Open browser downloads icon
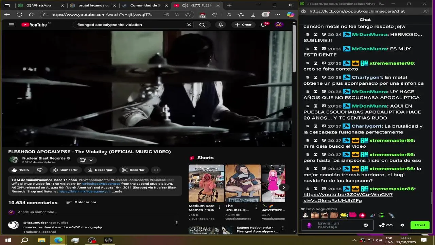 pyautogui.click(x=253, y=15)
